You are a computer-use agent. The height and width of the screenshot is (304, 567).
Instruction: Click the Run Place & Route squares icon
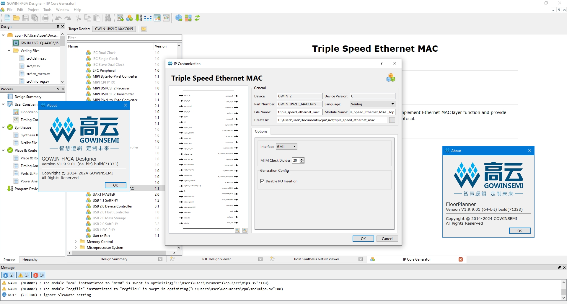coord(188,18)
